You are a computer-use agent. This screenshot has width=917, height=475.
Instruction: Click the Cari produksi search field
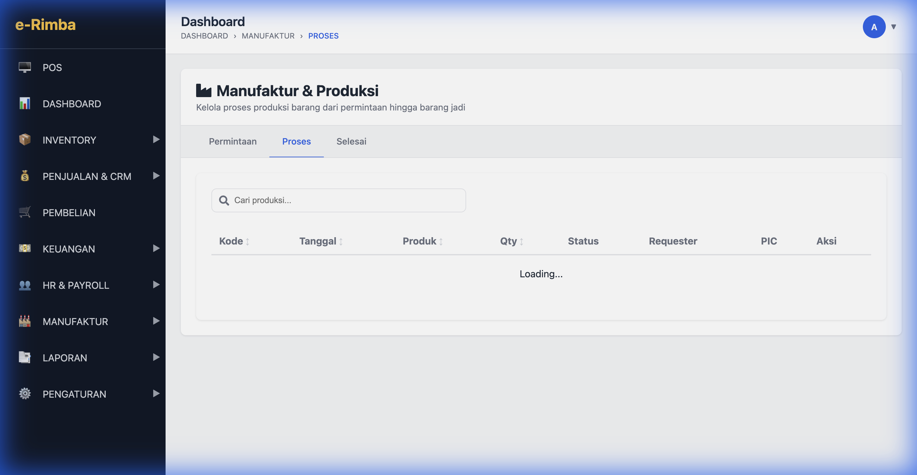[338, 200]
